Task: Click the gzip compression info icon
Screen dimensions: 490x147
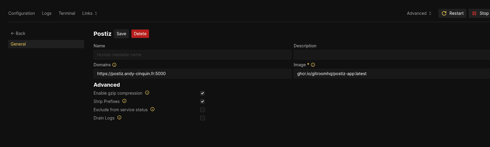Action: pyautogui.click(x=147, y=93)
